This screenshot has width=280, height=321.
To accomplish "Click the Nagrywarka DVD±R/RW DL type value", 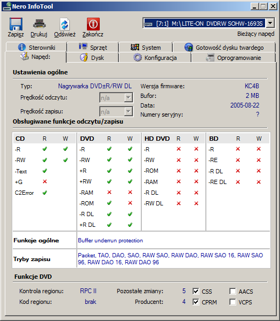I will (x=95, y=86).
